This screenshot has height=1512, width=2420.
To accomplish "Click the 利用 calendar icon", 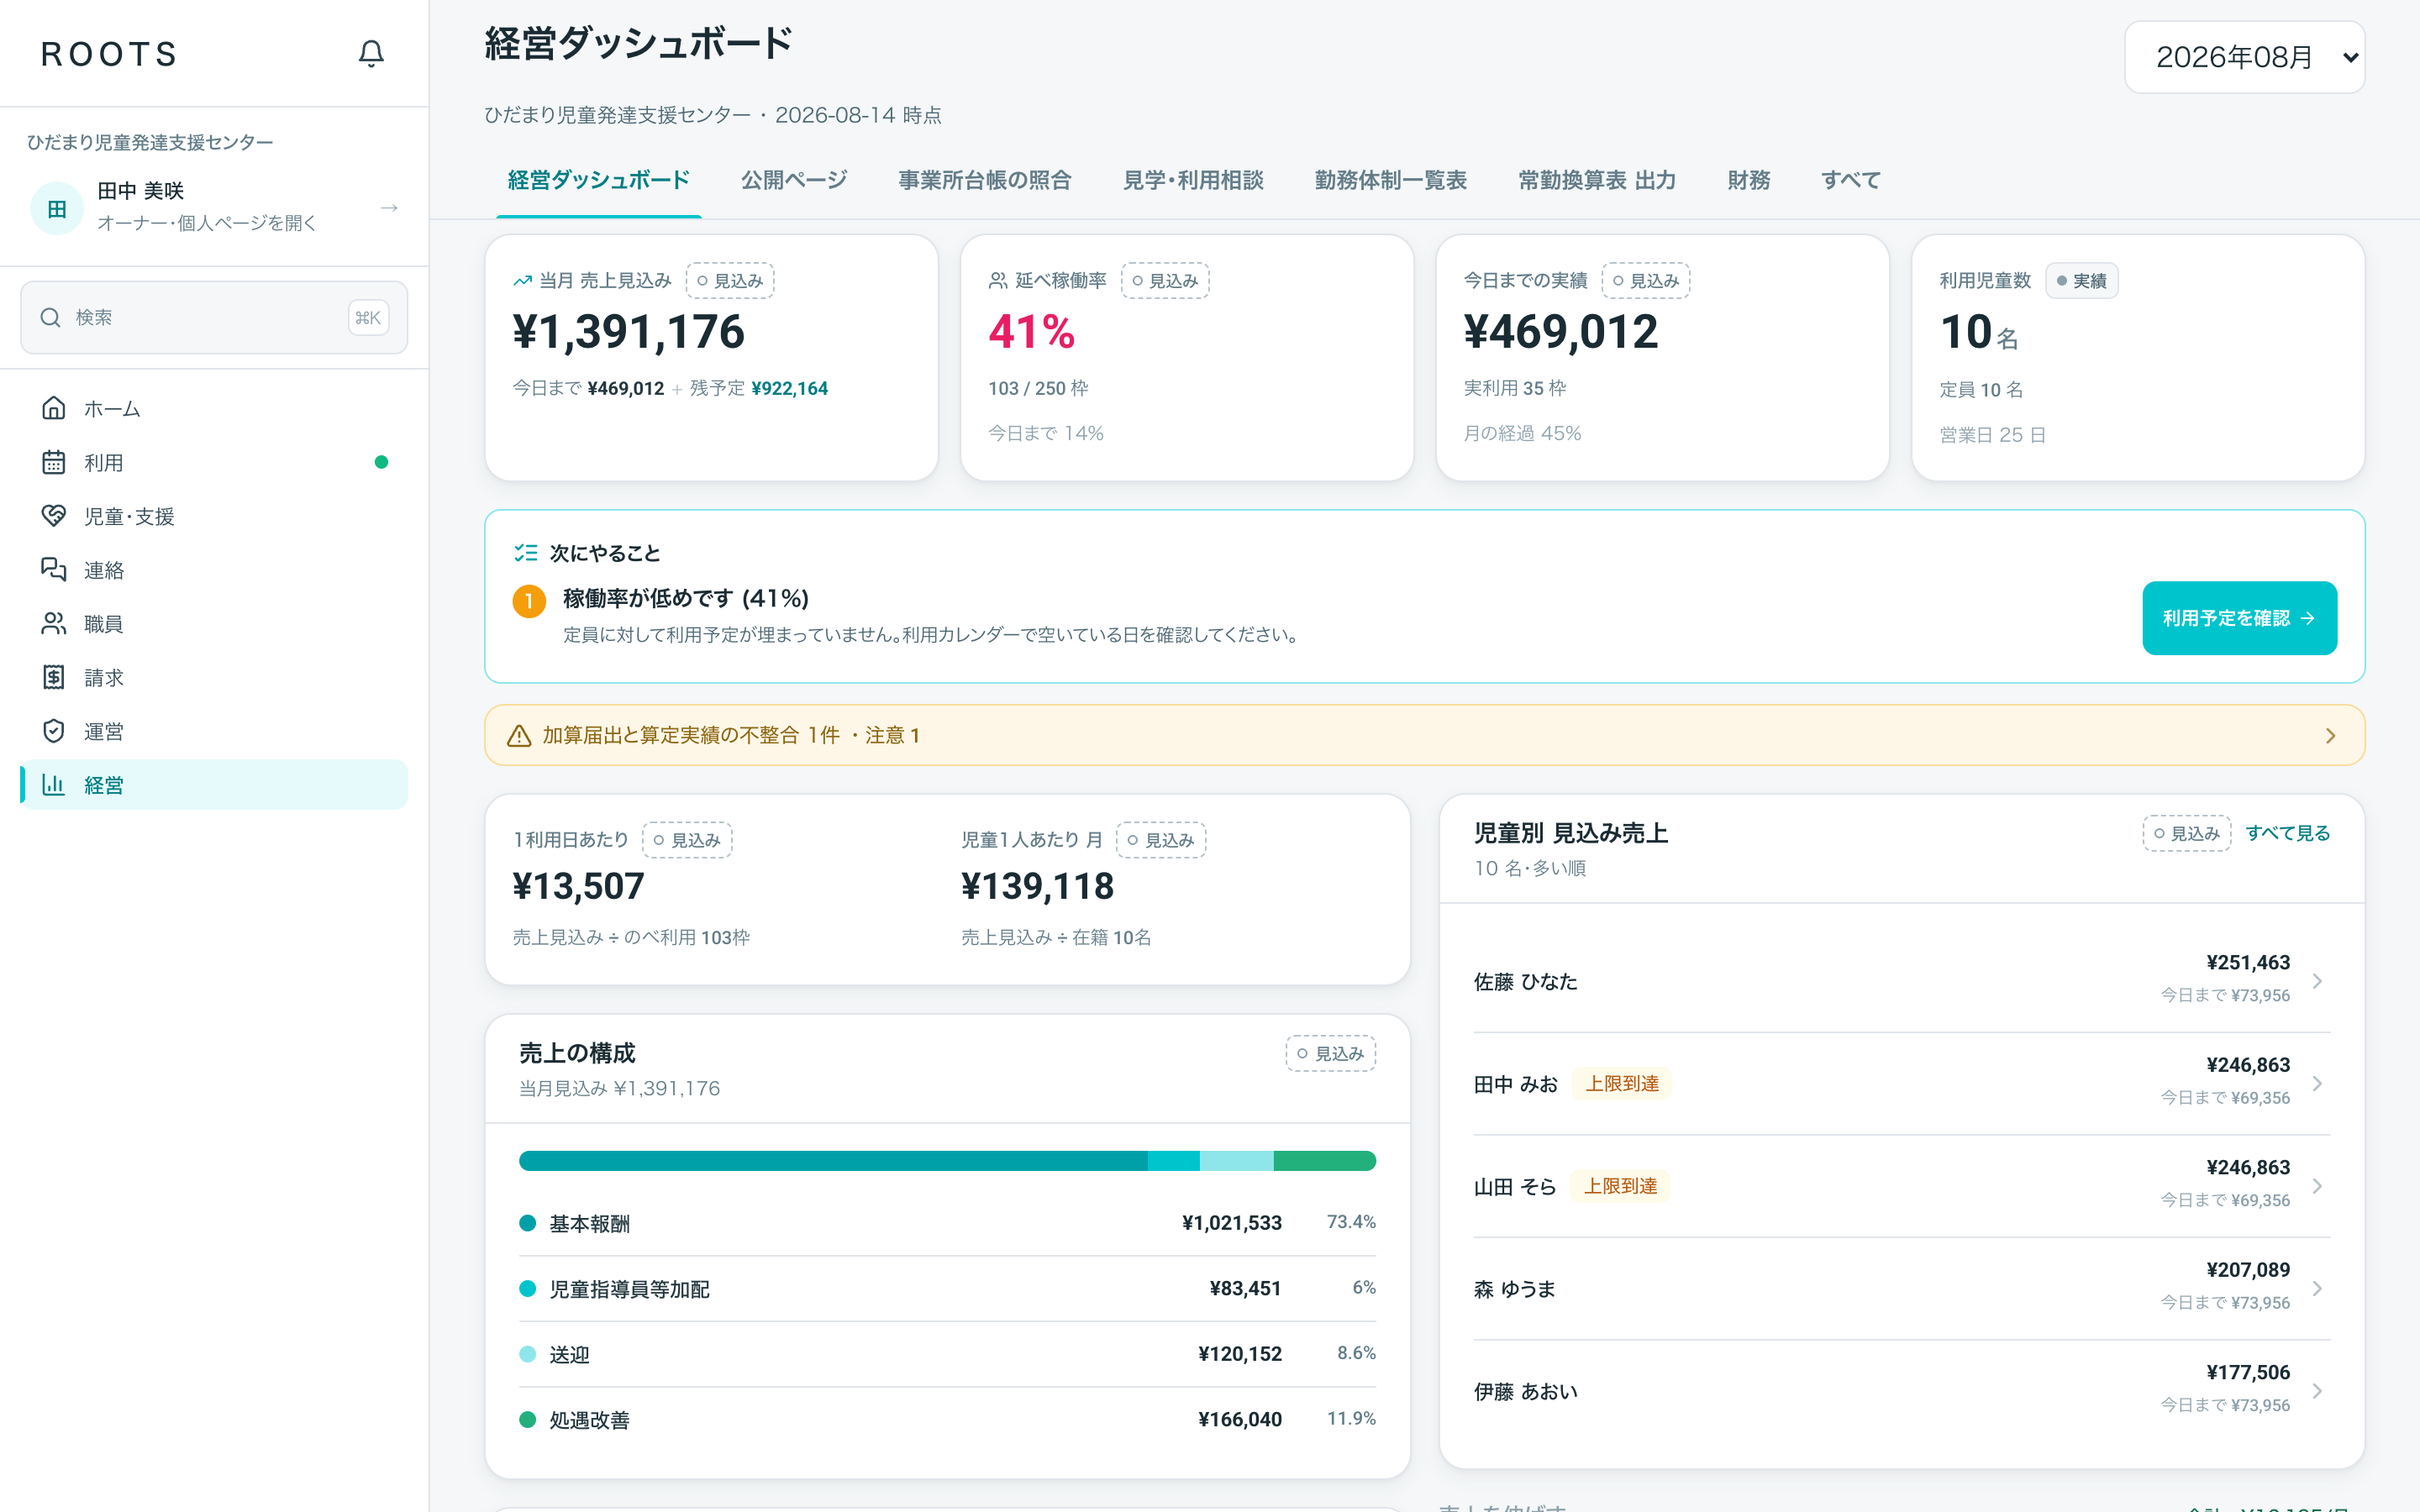I will 54,462.
